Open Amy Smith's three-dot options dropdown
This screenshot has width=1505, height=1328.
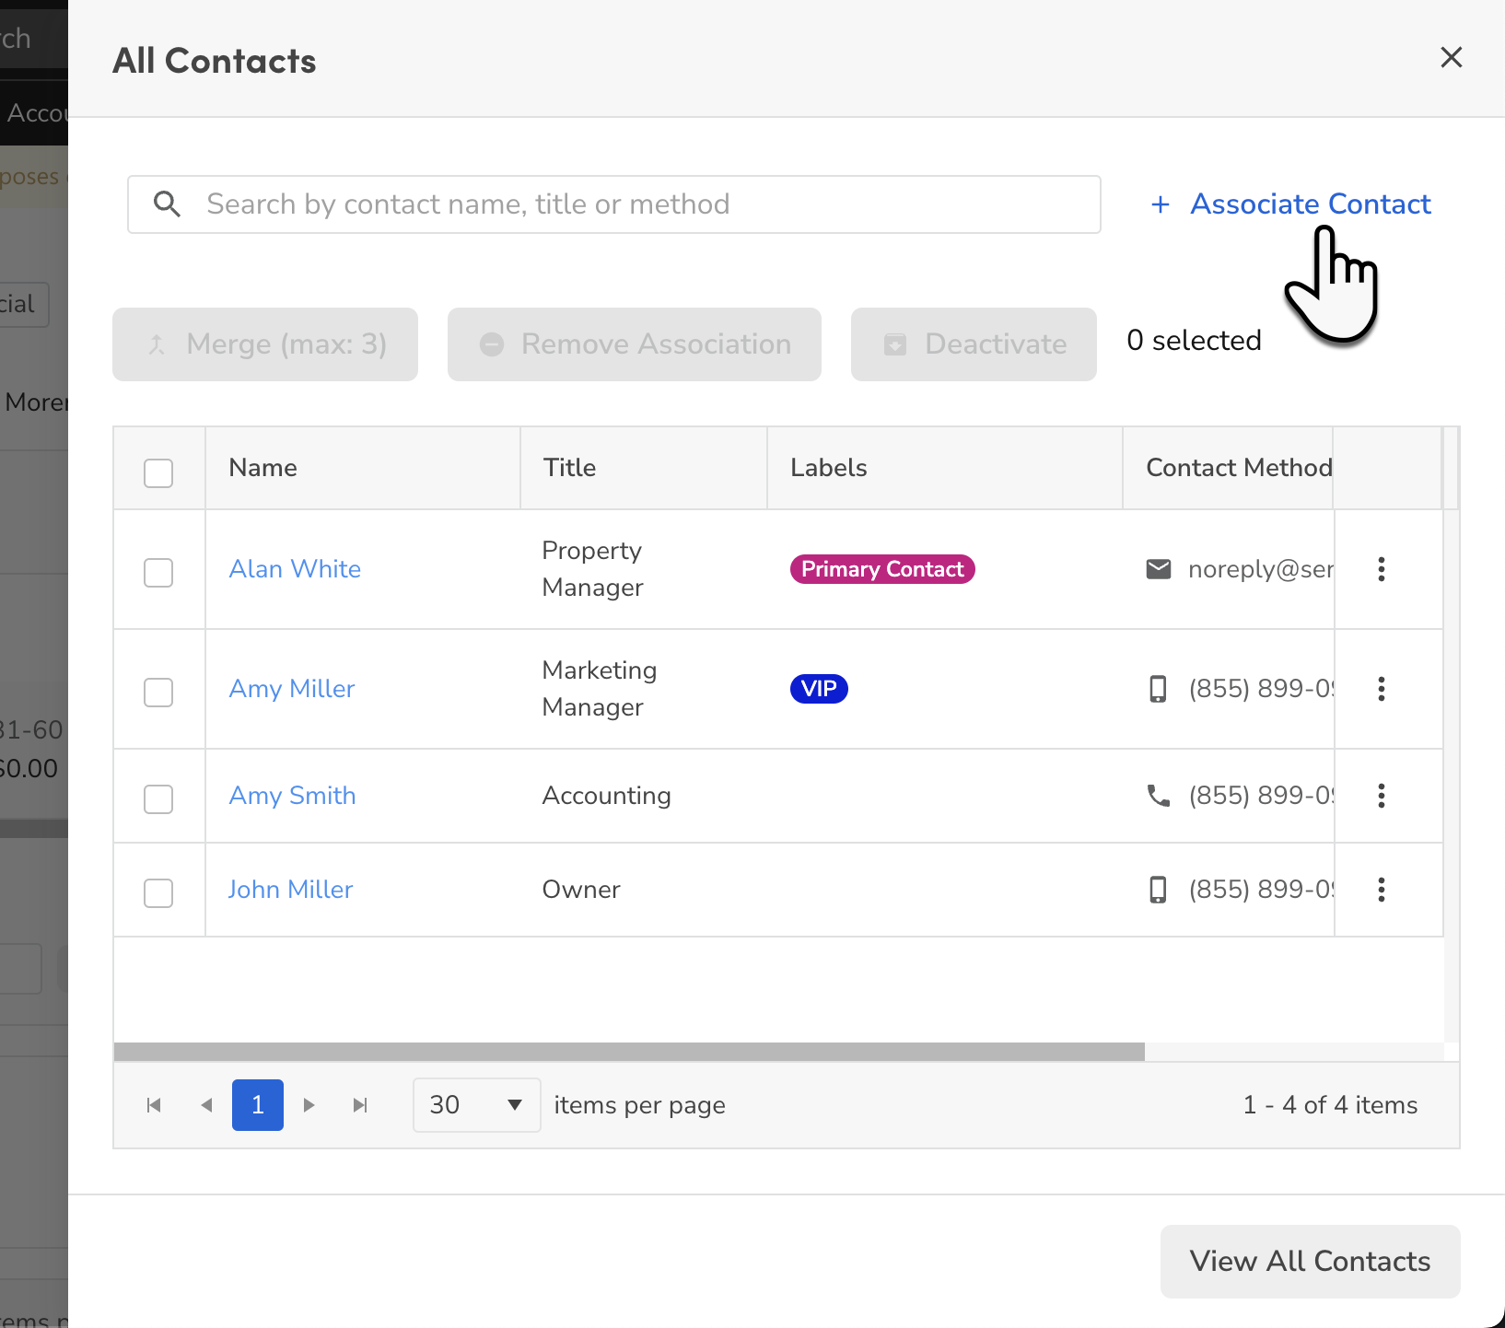pyautogui.click(x=1382, y=796)
